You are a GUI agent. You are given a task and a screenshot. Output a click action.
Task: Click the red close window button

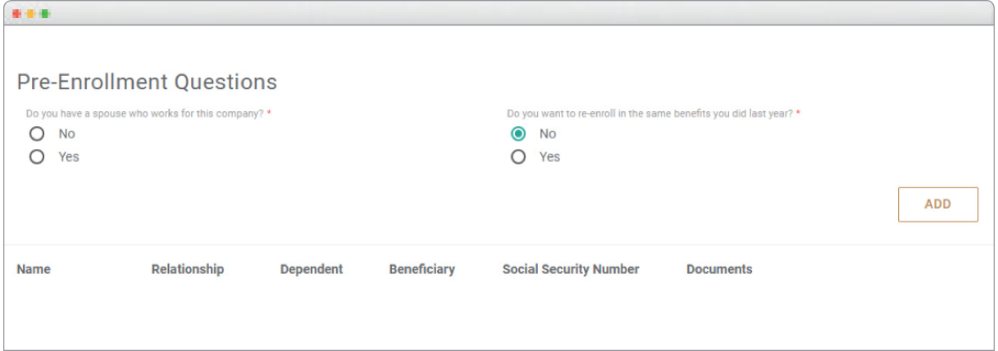[17, 14]
